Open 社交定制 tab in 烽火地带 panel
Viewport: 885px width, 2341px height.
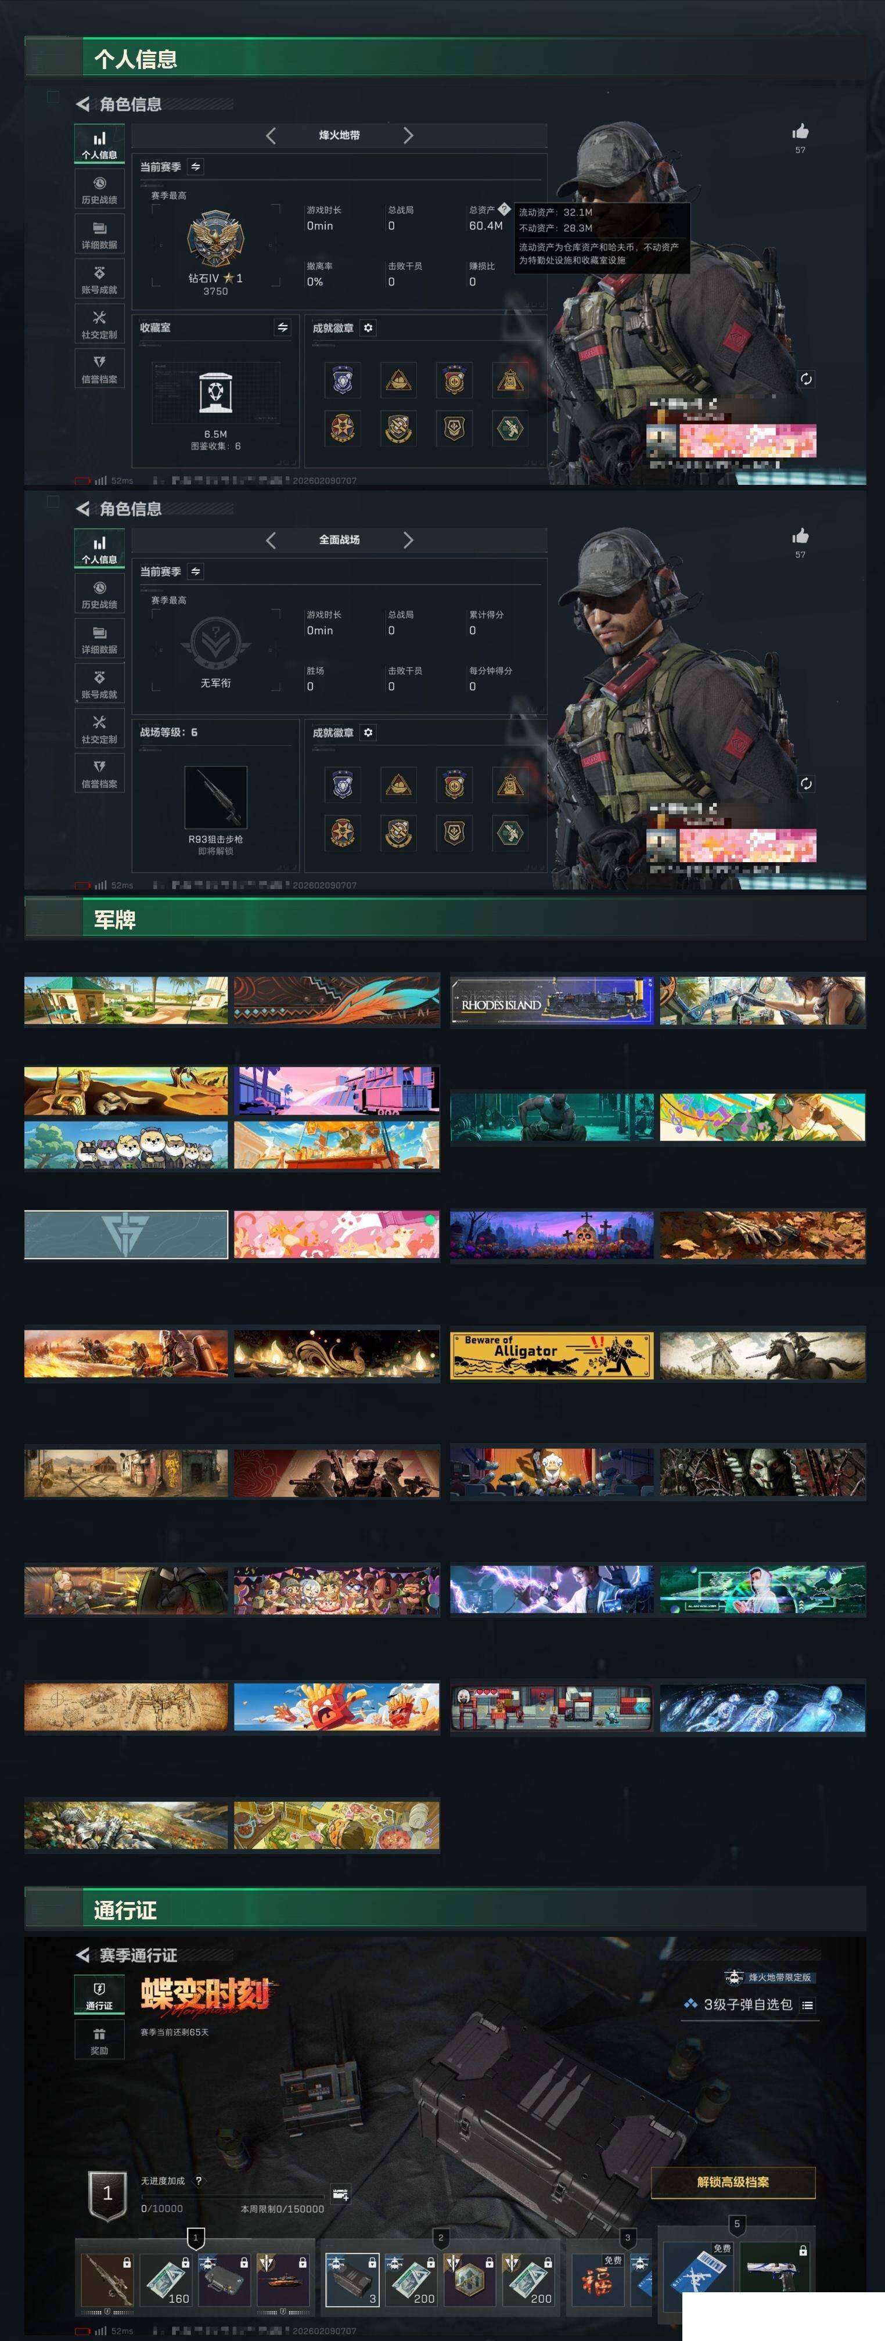pos(99,323)
